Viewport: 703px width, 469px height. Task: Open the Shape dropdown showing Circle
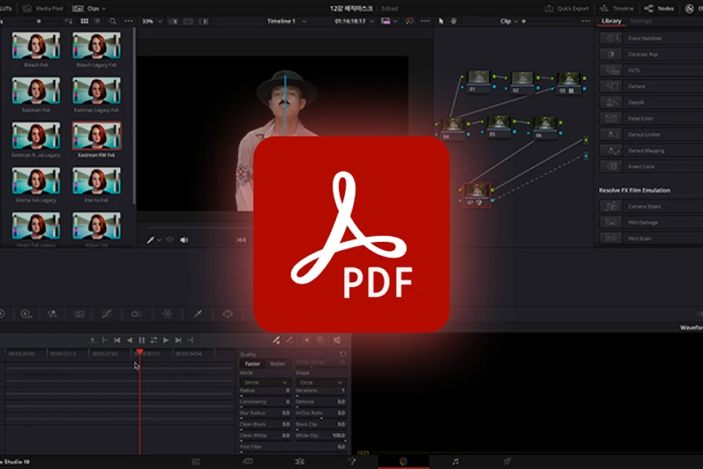(321, 383)
